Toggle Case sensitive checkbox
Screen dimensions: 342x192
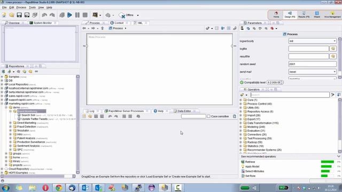[208, 116]
